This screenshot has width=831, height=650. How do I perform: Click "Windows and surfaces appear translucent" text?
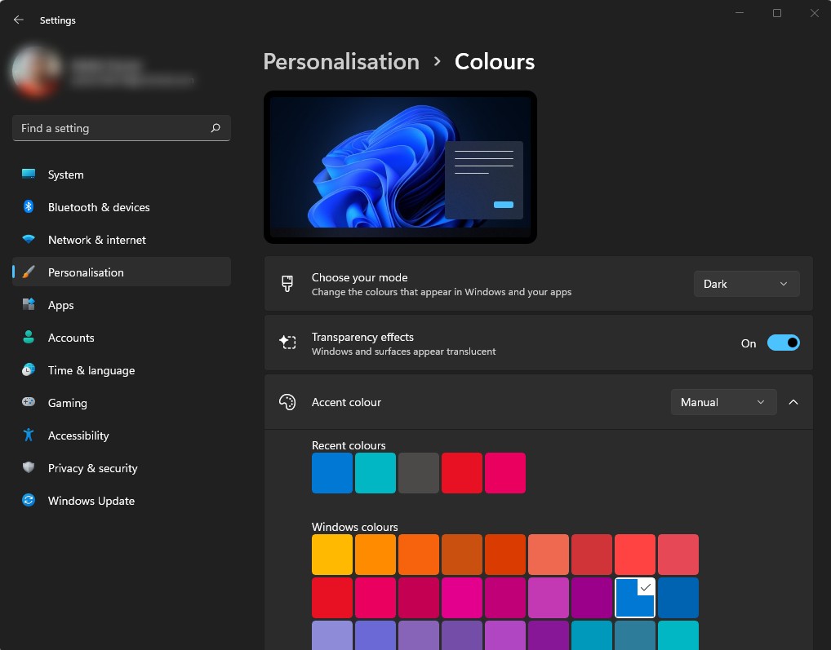(x=404, y=352)
